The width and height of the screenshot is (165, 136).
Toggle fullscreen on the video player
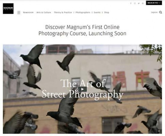159,131
